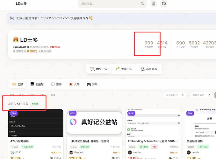Click the 公益站 tag on the 42api card
This screenshot has height=159, width=216.
(15, 147)
